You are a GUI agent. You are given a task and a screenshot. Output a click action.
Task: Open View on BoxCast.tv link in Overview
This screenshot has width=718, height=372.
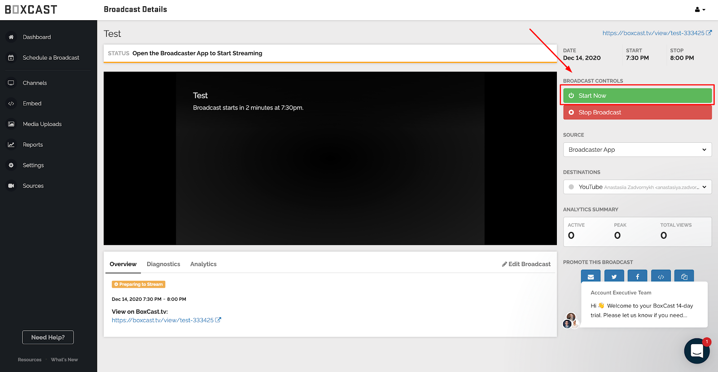tap(162, 320)
